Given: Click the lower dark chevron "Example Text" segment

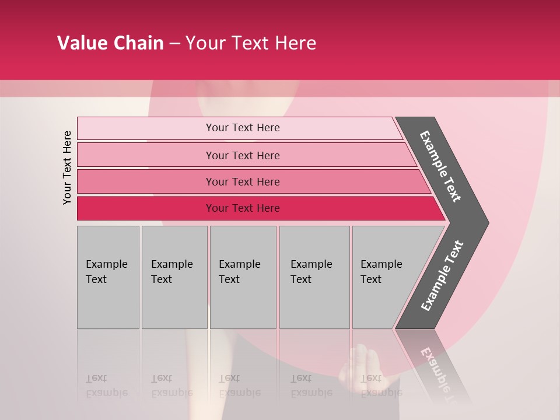Looking at the screenshot, I should click(x=442, y=275).
